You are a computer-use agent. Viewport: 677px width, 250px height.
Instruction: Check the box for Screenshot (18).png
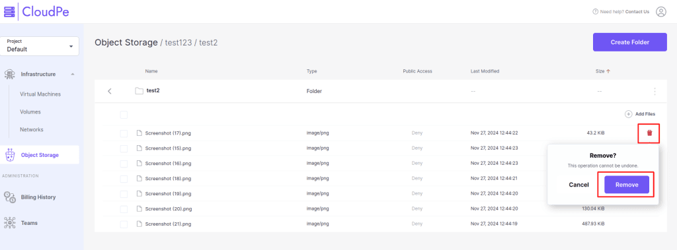pos(124,179)
